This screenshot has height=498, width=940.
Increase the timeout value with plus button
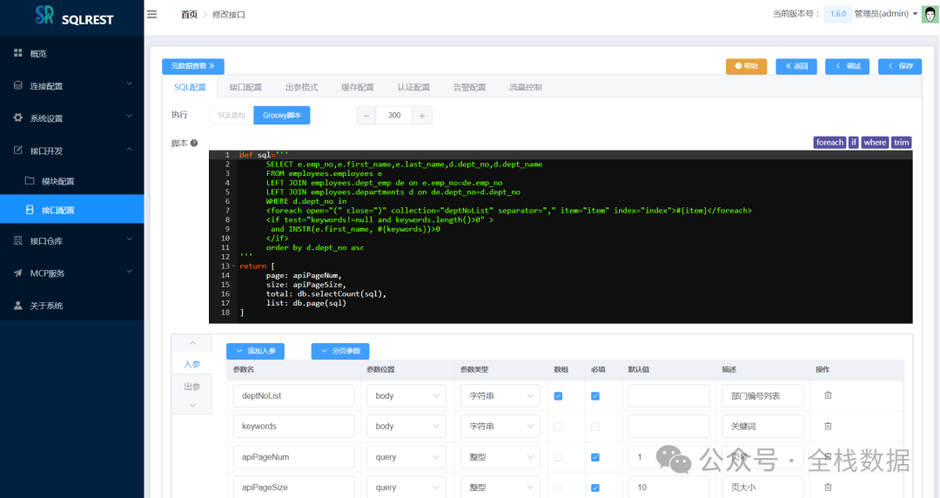[x=421, y=116]
